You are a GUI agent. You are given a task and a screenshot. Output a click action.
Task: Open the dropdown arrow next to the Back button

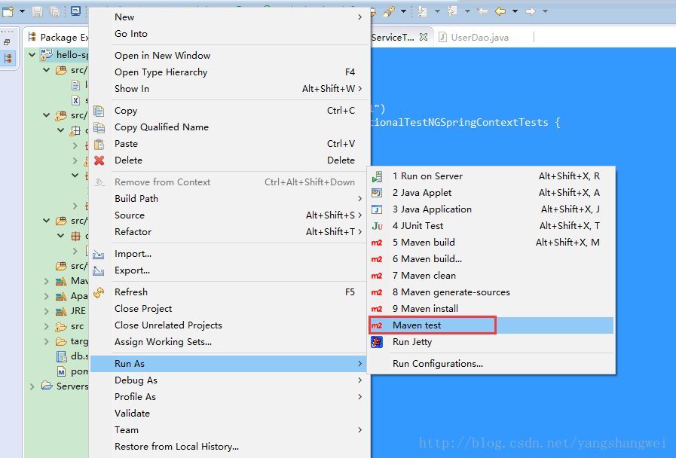(x=515, y=11)
